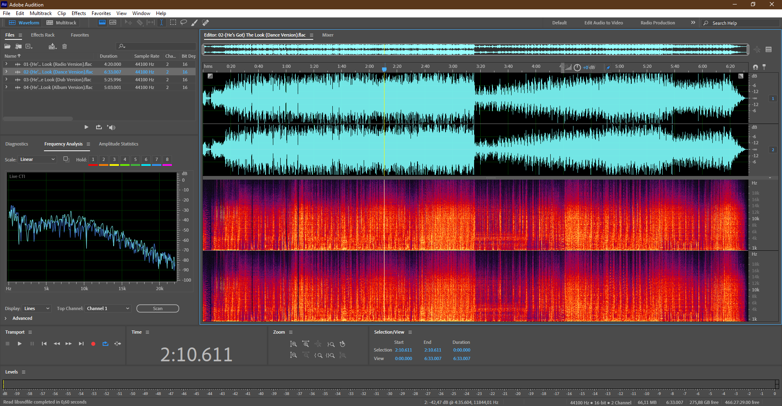
Task: Click the Scan button
Action: 158,308
